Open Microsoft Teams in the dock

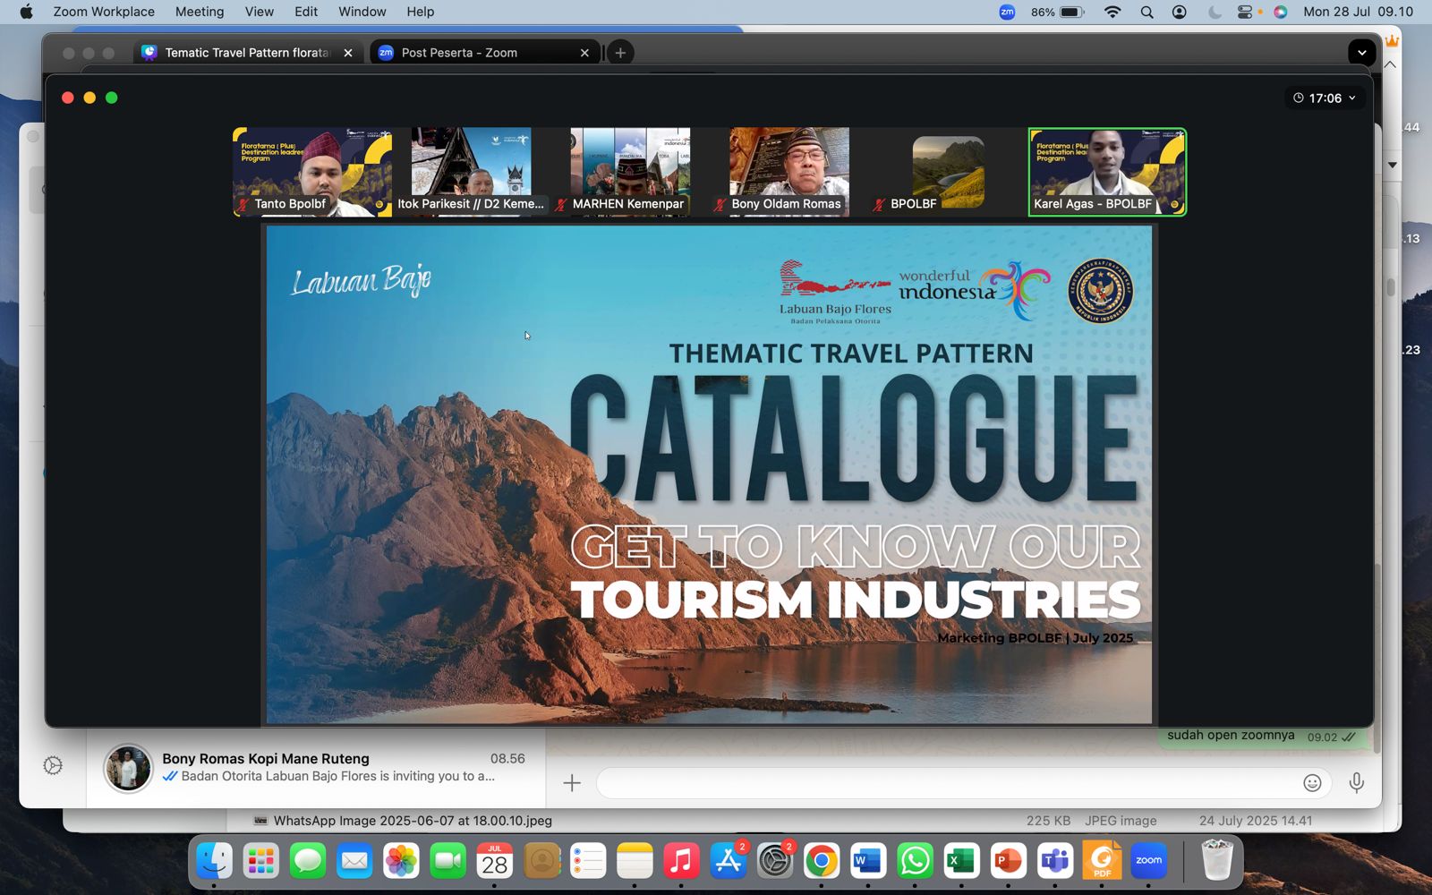pyautogui.click(x=1055, y=862)
